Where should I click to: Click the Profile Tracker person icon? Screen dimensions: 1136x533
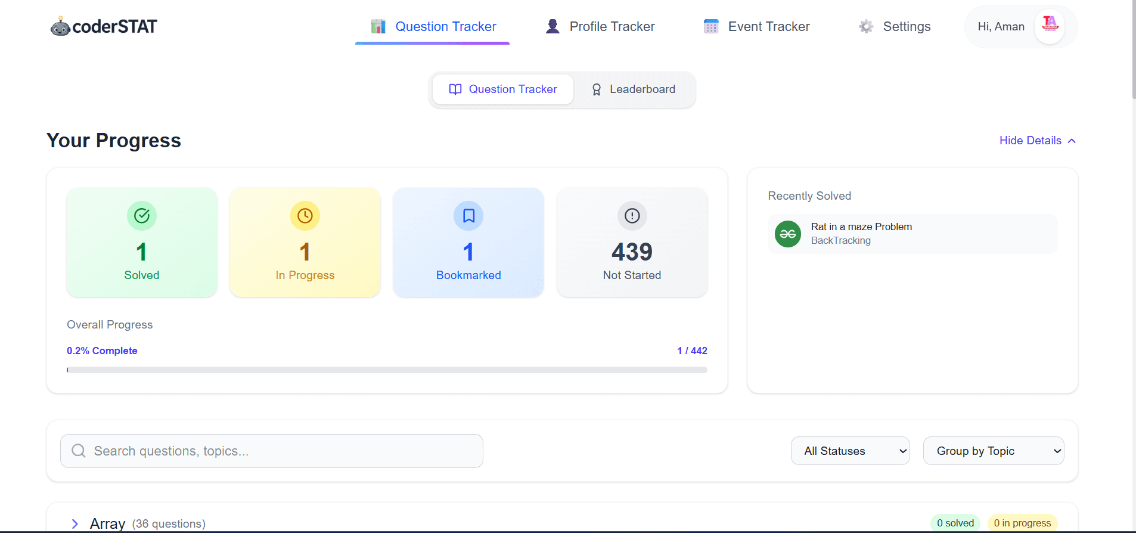coord(553,26)
